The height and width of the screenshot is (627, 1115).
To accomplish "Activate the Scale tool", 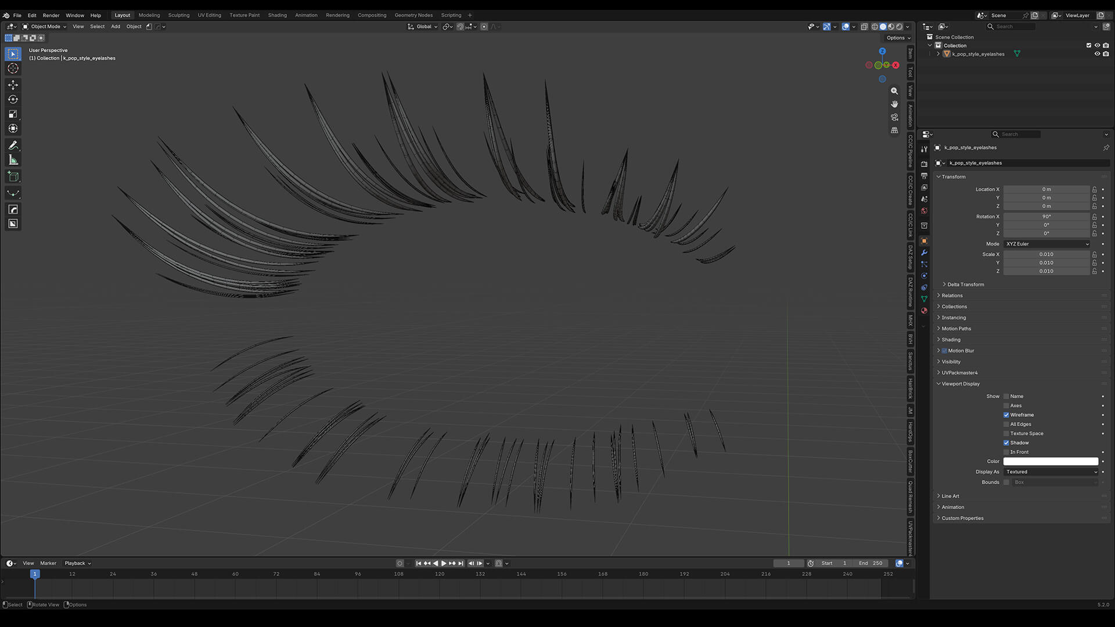I will point(13,114).
